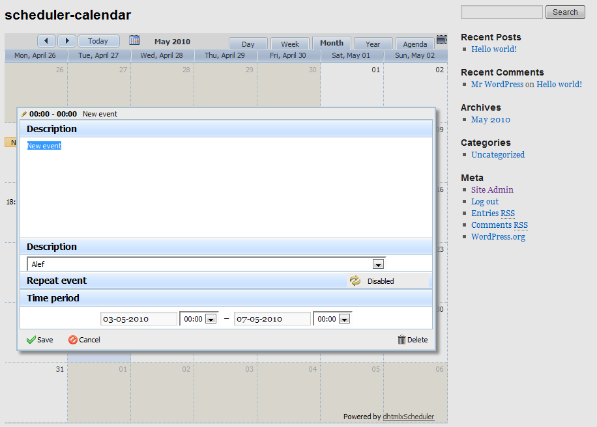Image resolution: width=597 pixels, height=427 pixels.
Task: Click the dhtmlxScheduler link
Action: 408,417
